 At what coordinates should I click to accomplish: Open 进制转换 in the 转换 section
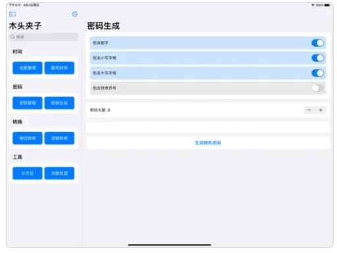click(59, 138)
